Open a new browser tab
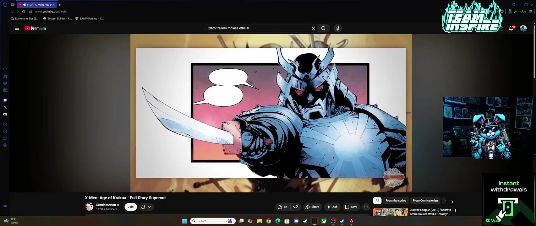Image resolution: width=536 pixels, height=226 pixels. 59,5
